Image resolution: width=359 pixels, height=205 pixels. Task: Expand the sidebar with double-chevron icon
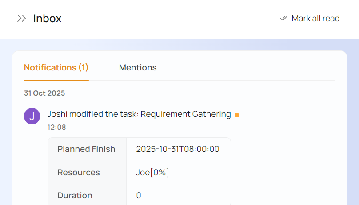21,19
